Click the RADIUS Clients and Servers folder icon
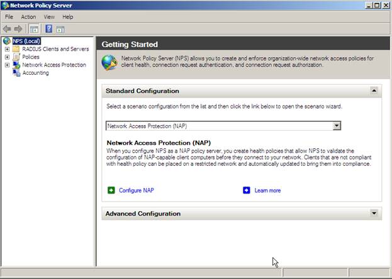This screenshot has height=279, width=392. coord(16,49)
